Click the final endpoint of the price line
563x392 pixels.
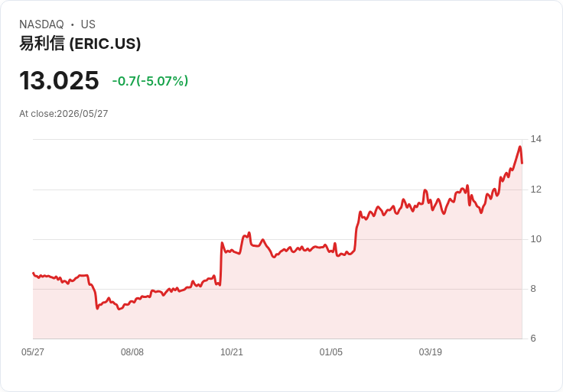tap(522, 164)
